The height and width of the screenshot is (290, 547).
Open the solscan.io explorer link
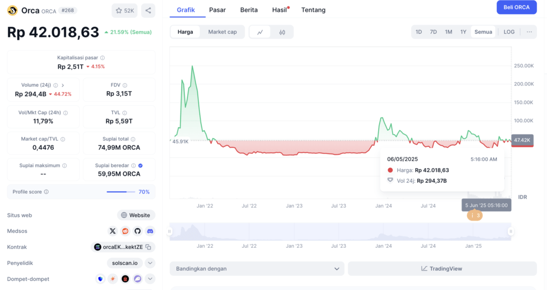pyautogui.click(x=125, y=263)
